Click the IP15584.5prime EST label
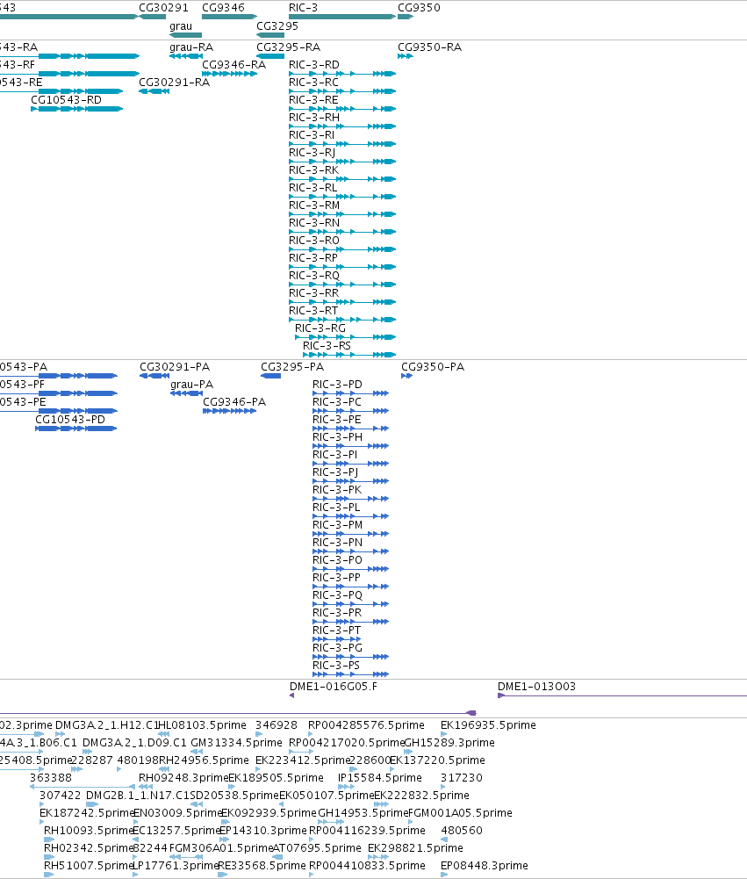 point(379,778)
